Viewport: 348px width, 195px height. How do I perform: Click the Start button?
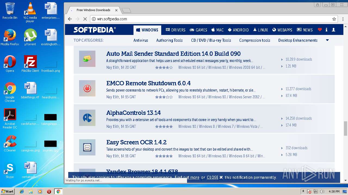point(8,191)
